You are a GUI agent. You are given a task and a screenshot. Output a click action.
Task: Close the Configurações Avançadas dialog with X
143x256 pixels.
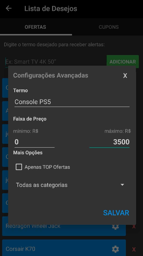(125, 76)
